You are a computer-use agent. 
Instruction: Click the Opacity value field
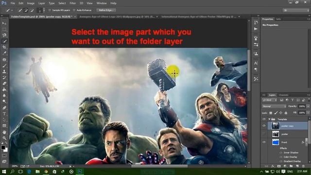(302, 106)
